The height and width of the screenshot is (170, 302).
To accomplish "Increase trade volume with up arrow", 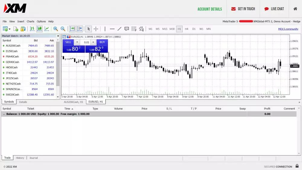I will coord(93,42).
